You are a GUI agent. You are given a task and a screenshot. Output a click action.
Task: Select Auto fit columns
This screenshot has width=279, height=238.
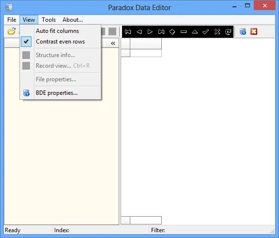tap(61, 31)
